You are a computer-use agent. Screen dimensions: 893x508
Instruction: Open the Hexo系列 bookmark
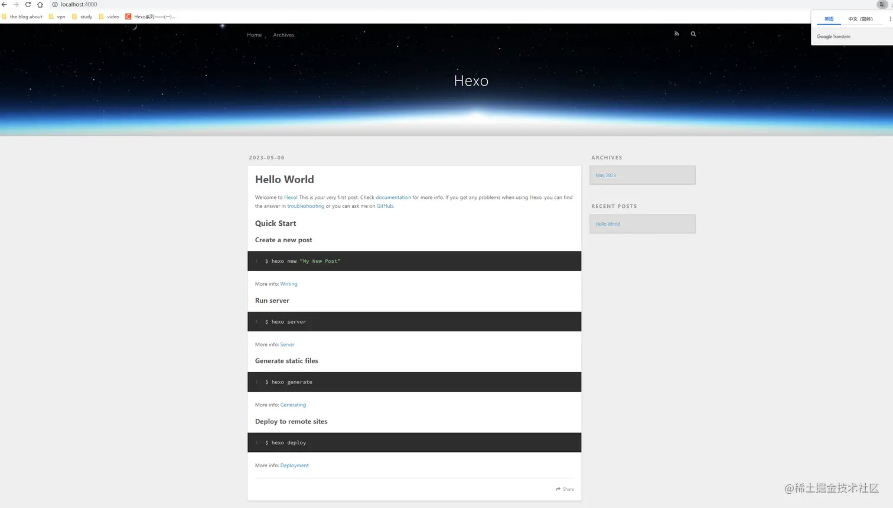151,17
